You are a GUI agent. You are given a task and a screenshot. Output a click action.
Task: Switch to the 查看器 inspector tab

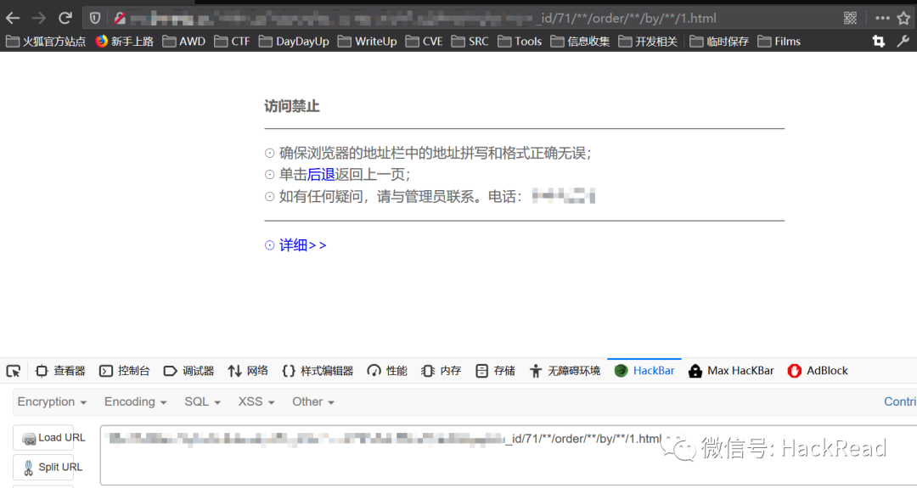coord(60,371)
